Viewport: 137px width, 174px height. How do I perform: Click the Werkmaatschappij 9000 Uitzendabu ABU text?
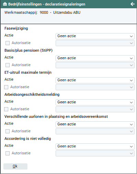(x=42, y=12)
